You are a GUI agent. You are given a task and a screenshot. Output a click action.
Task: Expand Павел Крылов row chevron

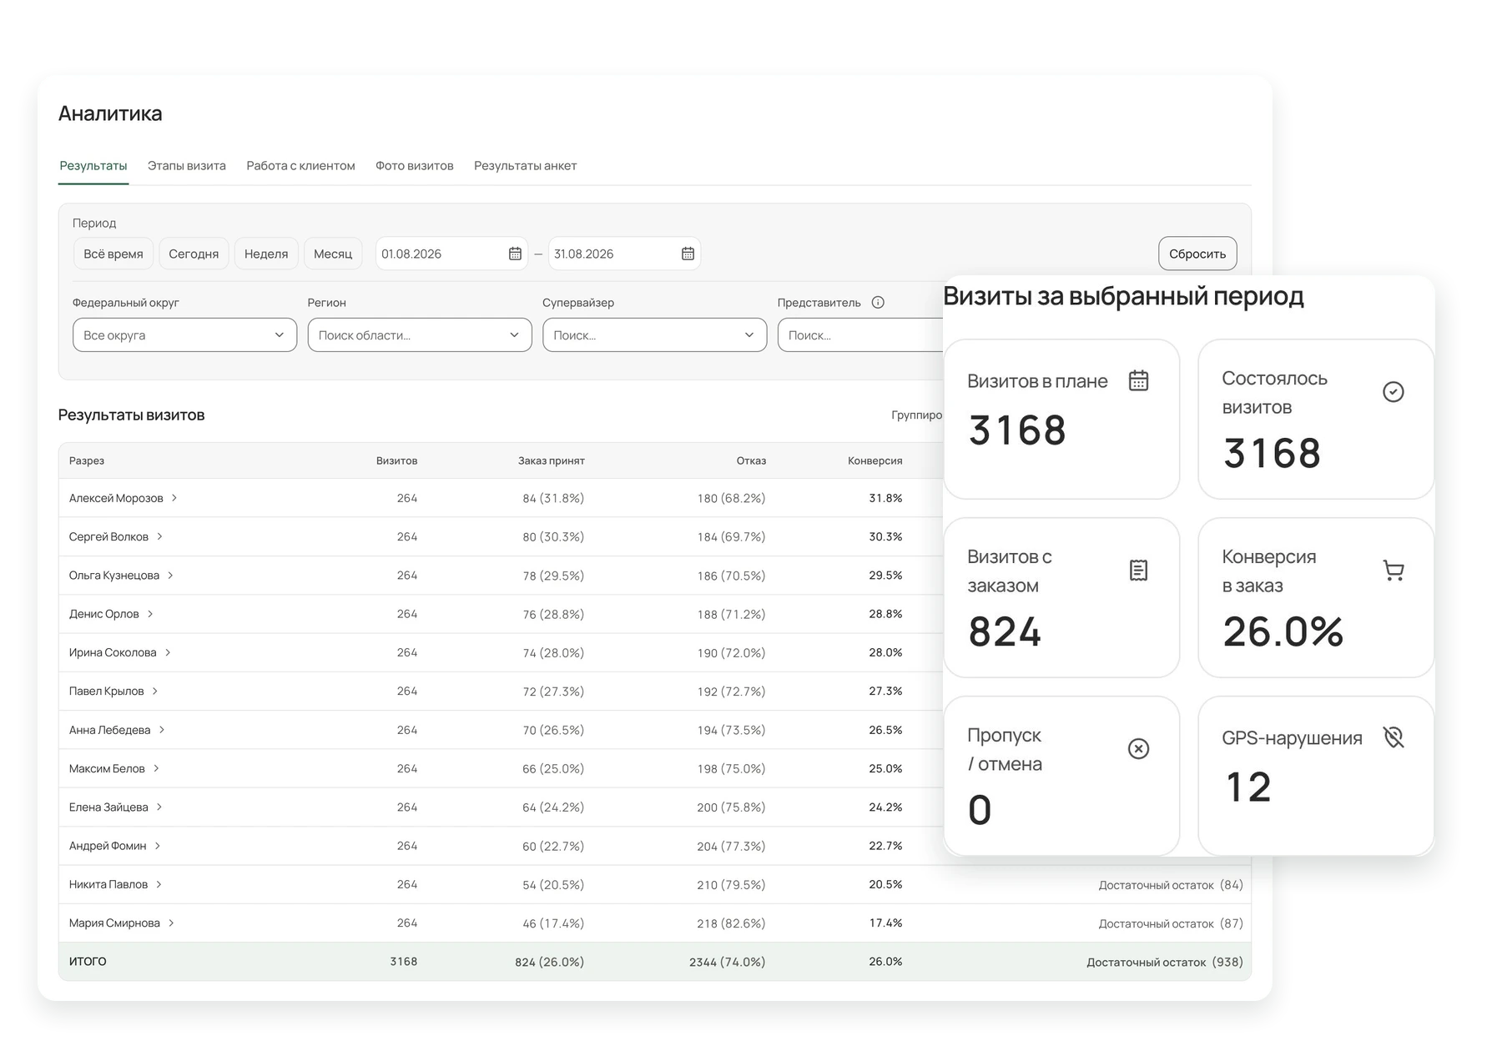click(155, 691)
